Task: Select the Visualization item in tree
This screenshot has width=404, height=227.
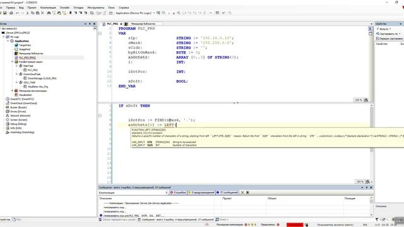Action: coord(25,95)
